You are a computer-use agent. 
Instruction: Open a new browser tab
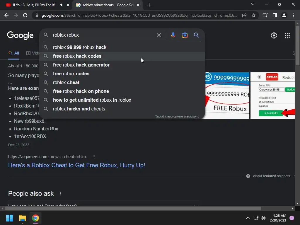149,5
